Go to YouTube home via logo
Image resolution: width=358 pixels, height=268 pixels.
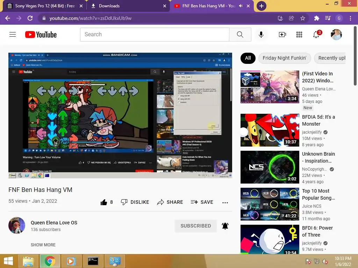(41, 35)
